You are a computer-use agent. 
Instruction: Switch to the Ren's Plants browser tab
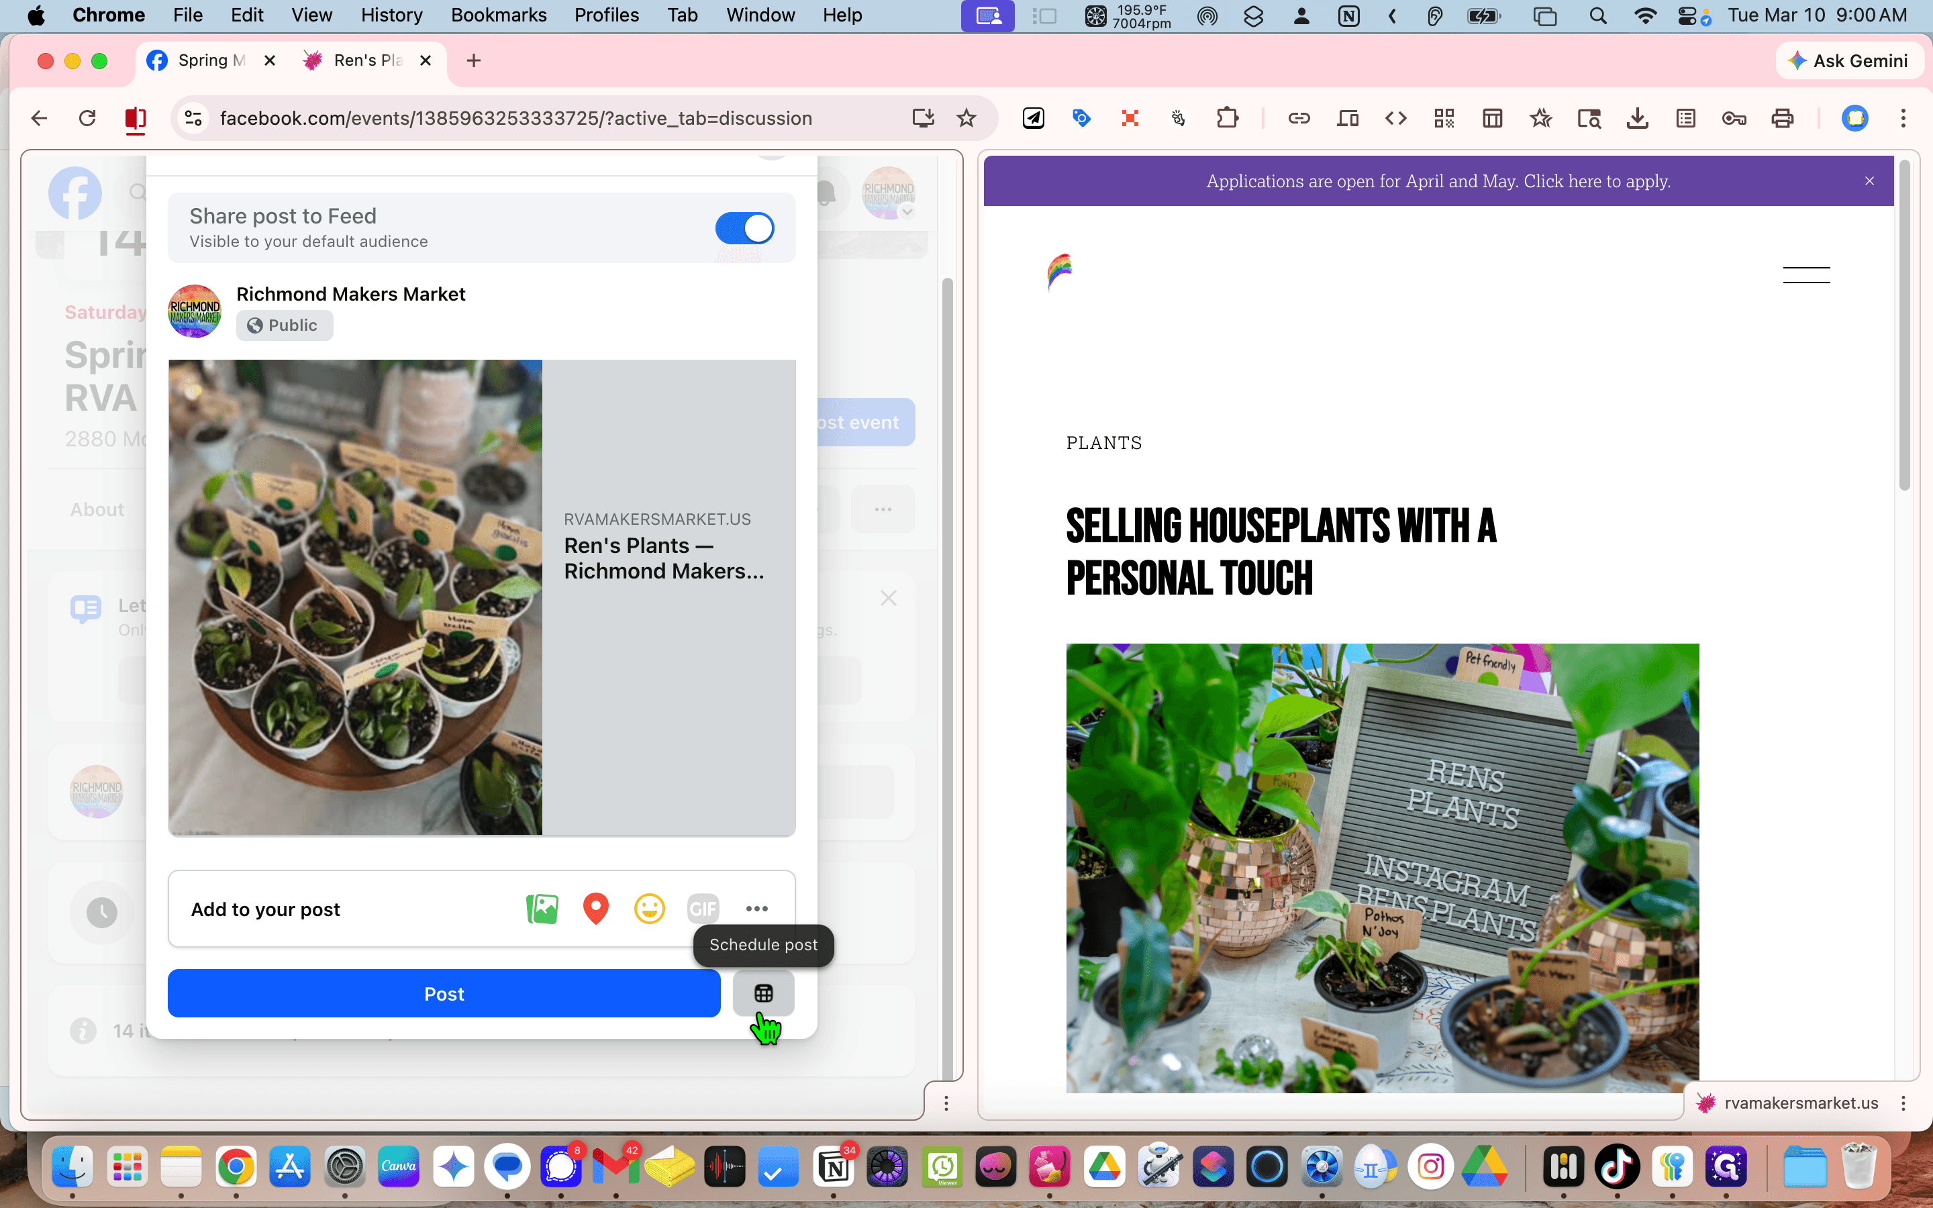367,60
